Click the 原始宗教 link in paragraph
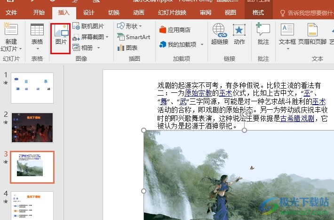 [x=201, y=93]
